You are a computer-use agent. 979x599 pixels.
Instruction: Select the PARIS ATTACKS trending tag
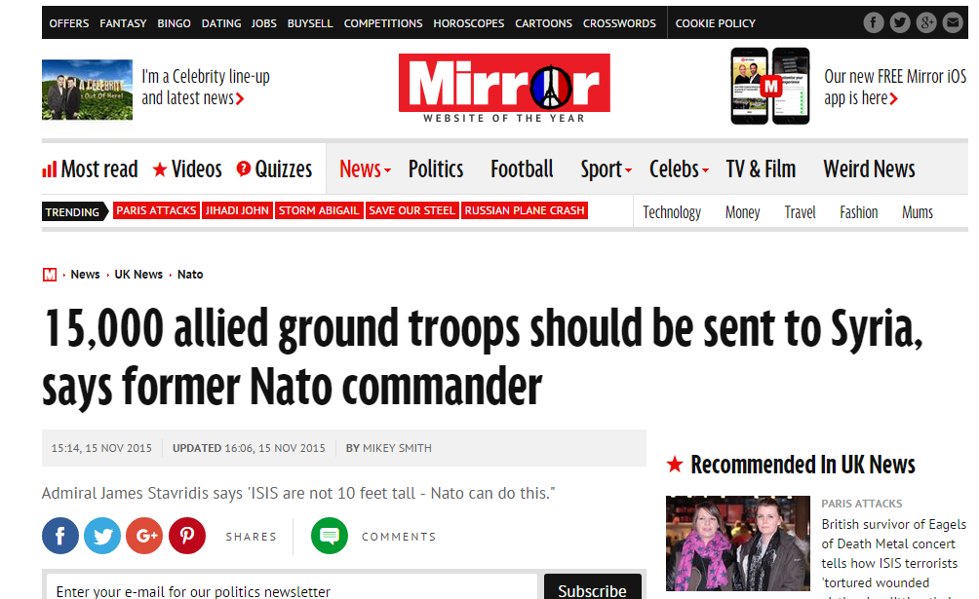pos(156,211)
